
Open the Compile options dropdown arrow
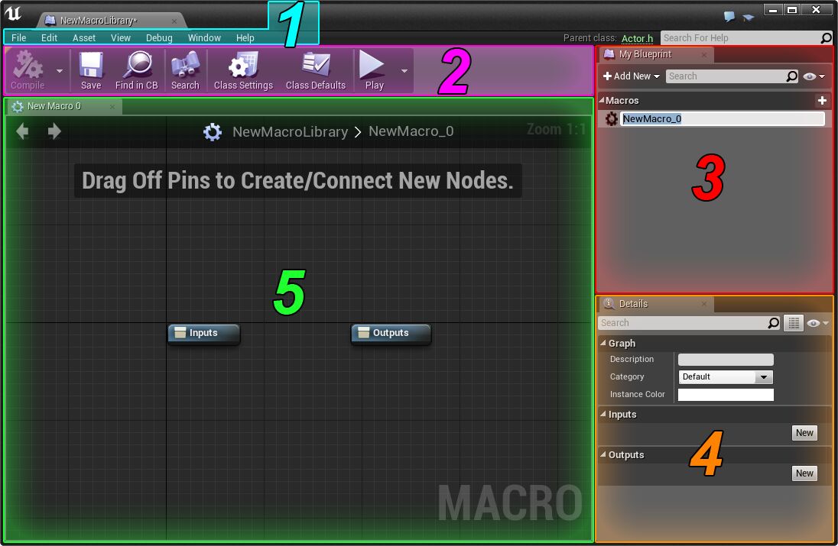click(60, 70)
